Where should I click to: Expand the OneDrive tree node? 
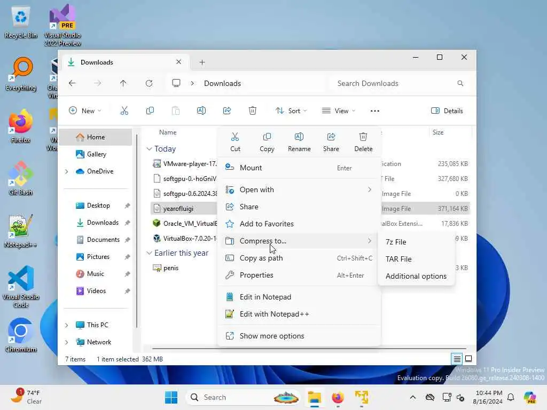coord(67,171)
